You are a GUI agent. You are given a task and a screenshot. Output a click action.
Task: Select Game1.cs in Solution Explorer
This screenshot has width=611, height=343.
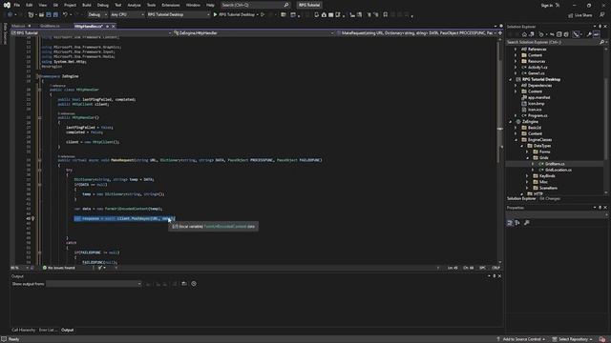(537, 73)
